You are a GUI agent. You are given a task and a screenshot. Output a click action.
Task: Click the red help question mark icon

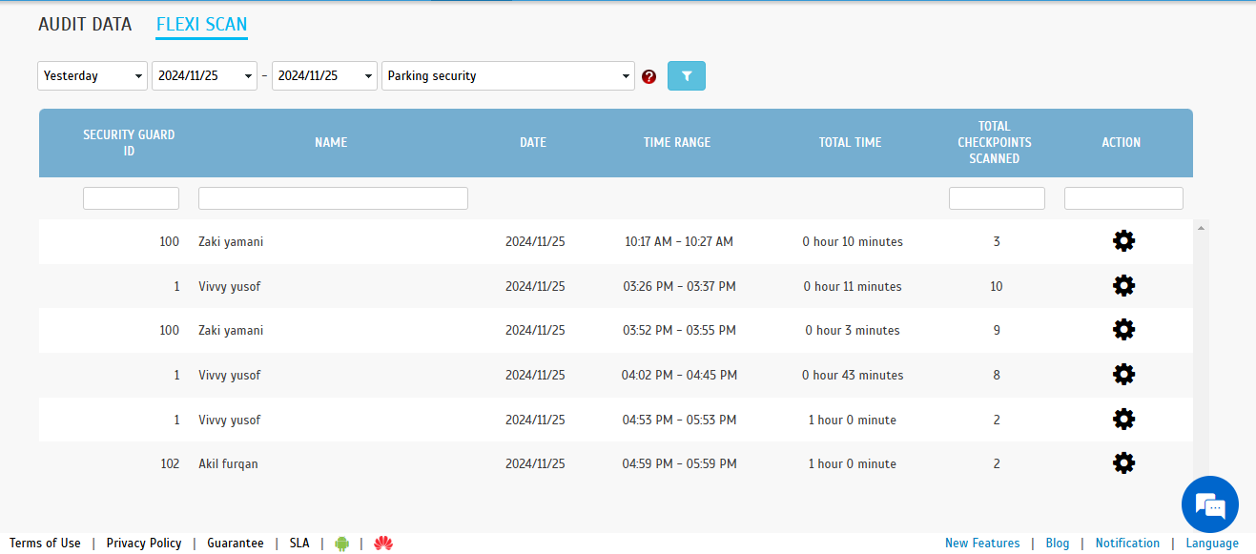pyautogui.click(x=649, y=76)
